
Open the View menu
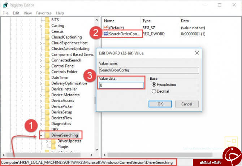(x=27, y=13)
